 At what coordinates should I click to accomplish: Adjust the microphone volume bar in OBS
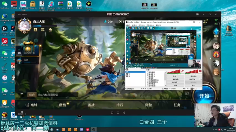174,72
